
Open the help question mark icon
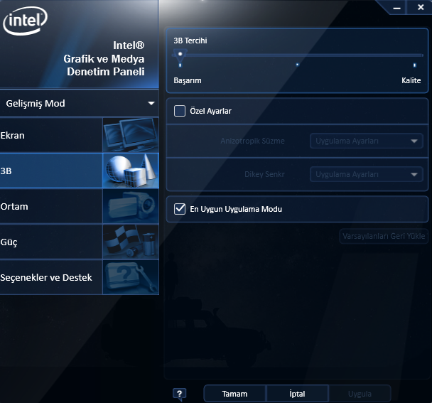click(179, 394)
